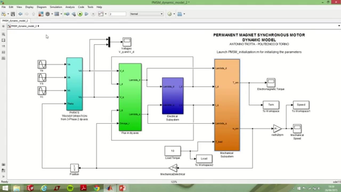Select the Tem To Workspace block

[x=271, y=105]
